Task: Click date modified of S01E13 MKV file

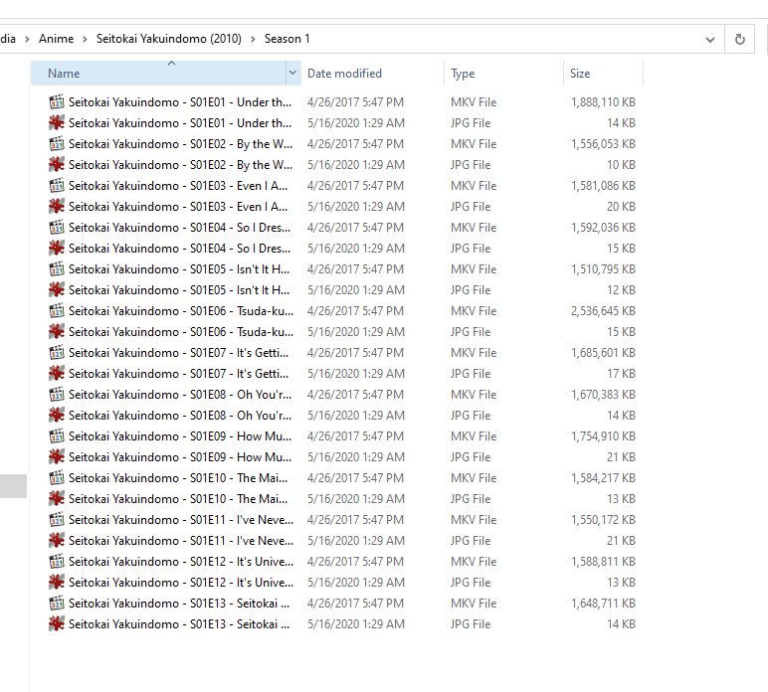Action: click(355, 603)
